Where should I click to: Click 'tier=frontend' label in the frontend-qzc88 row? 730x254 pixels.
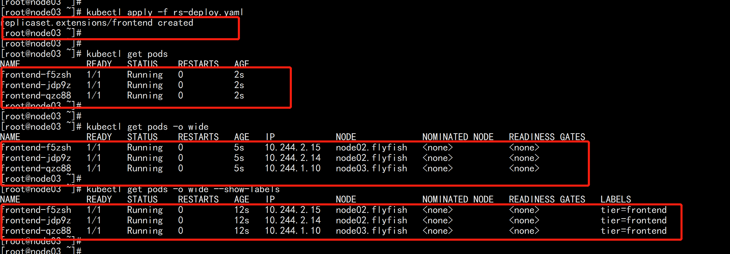634,231
